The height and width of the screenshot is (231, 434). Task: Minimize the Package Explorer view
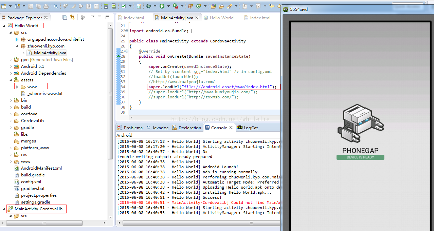100,17
